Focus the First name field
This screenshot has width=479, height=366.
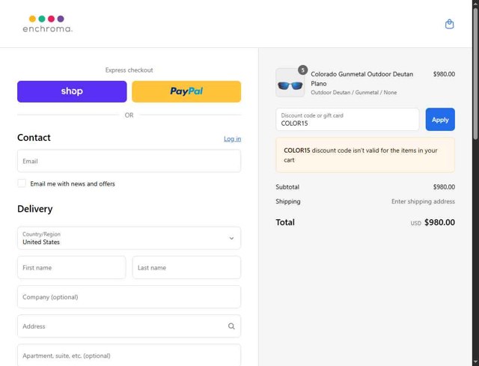coord(72,268)
